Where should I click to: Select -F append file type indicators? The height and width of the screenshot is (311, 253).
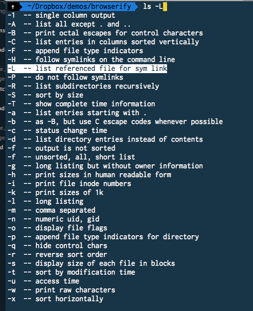coord(75,51)
